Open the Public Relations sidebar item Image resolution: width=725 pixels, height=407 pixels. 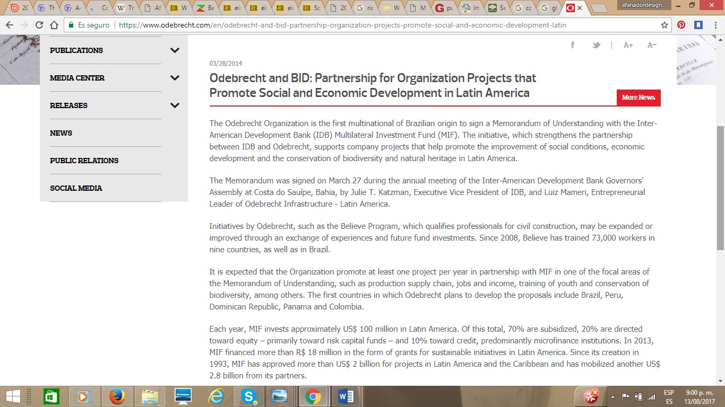84,161
